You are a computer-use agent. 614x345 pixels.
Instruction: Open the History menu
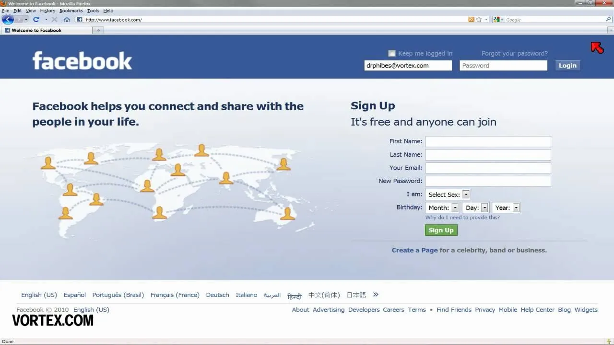47,11
